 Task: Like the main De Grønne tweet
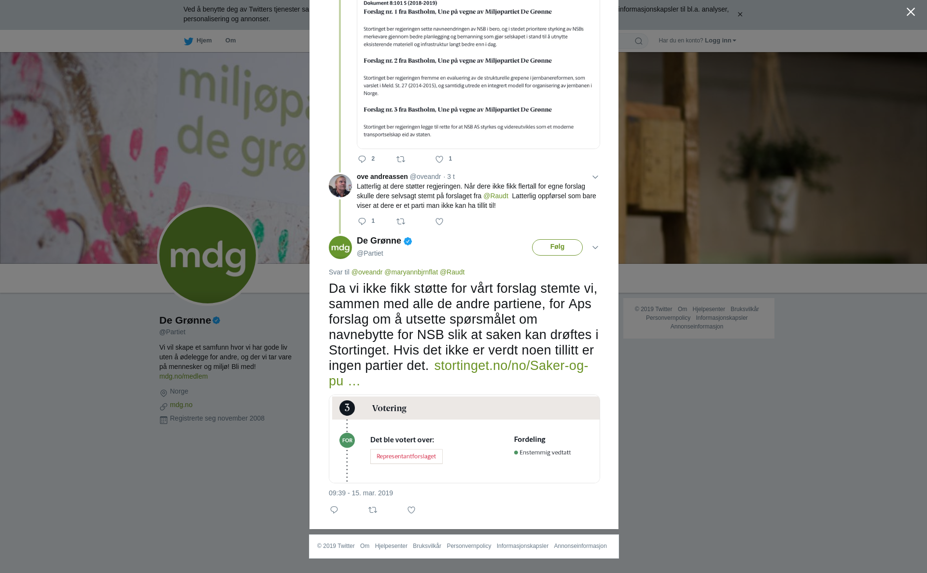pos(411,510)
